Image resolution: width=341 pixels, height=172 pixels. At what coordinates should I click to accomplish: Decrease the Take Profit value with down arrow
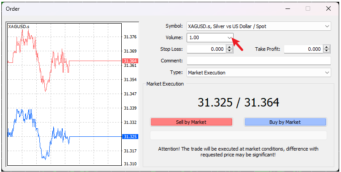tap(326, 51)
